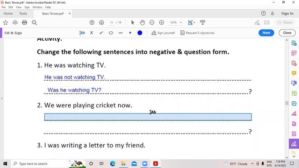Image resolution: width=299 pixels, height=168 pixels.
Task: Click the star bookmark icon
Action: tap(5, 23)
